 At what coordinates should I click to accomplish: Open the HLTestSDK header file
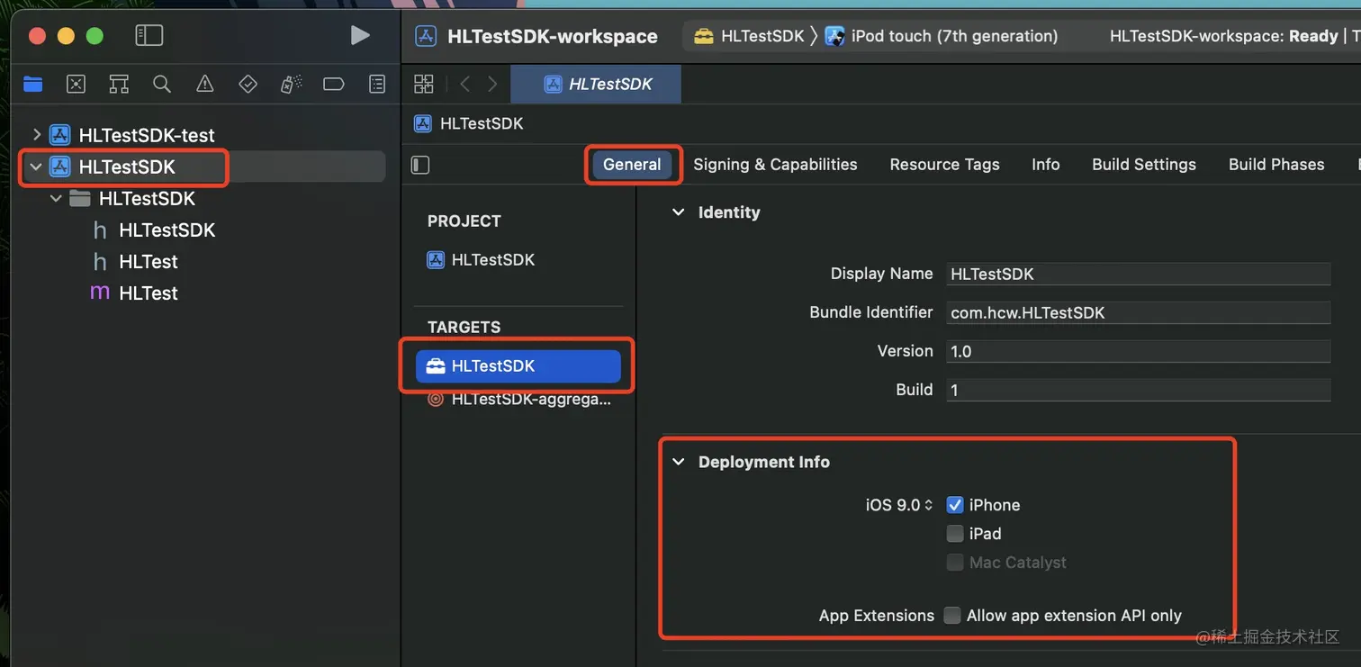pos(167,230)
